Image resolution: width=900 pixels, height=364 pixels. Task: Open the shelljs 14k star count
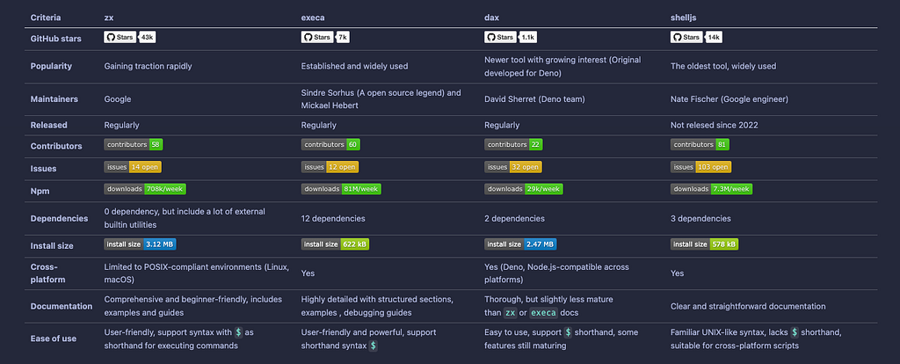pyautogui.click(x=714, y=37)
